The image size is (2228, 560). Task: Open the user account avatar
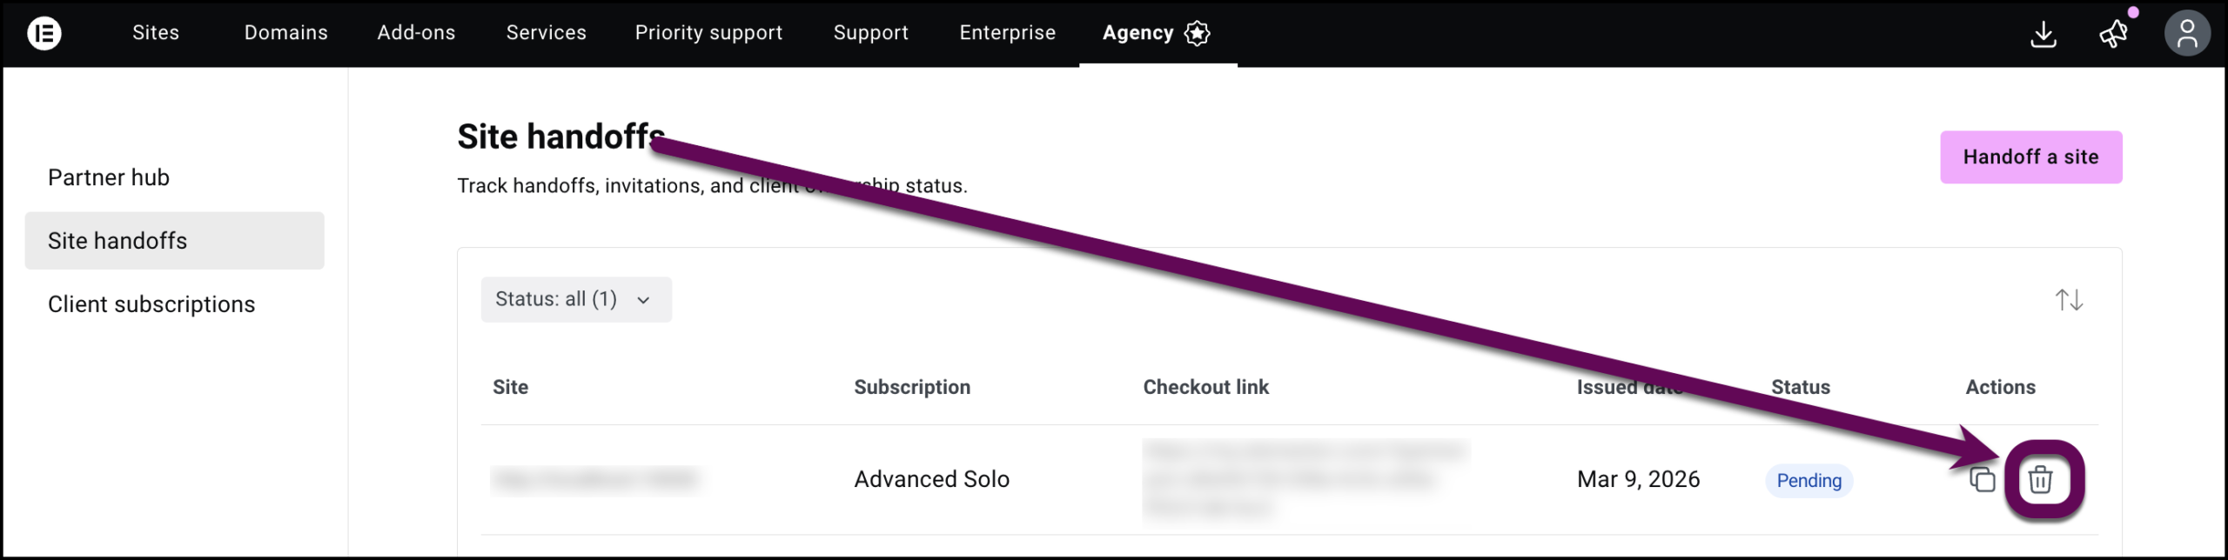(x=2186, y=34)
